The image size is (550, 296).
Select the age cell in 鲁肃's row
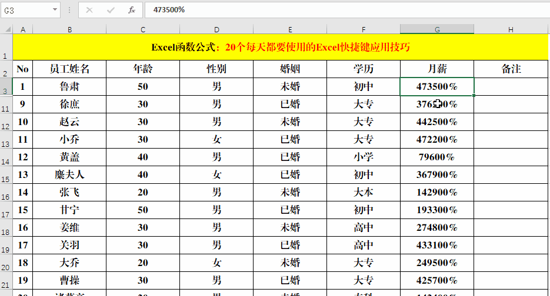[x=143, y=86]
